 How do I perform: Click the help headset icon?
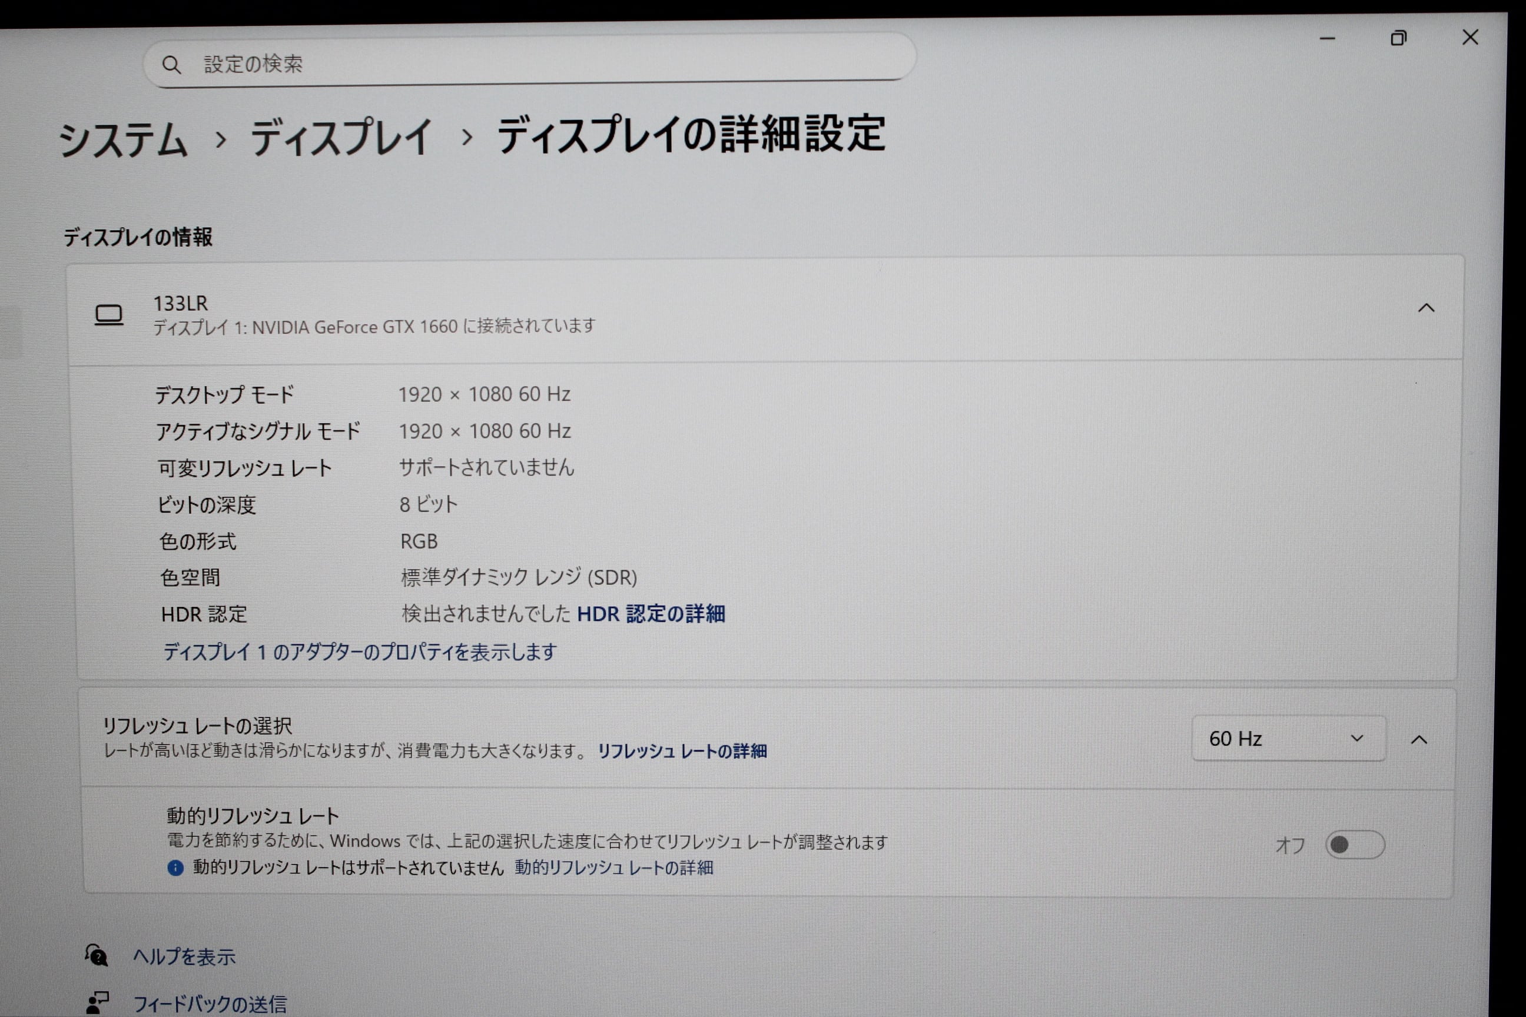point(97,955)
